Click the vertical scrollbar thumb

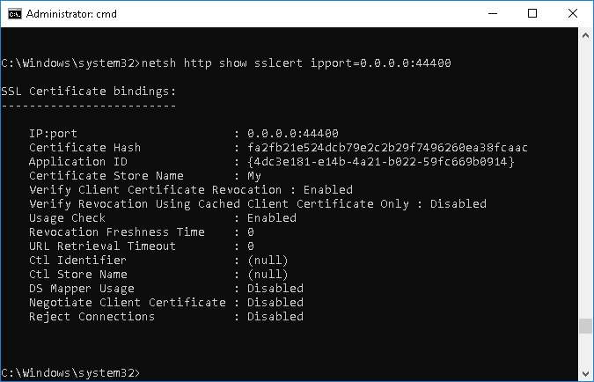[x=585, y=326]
